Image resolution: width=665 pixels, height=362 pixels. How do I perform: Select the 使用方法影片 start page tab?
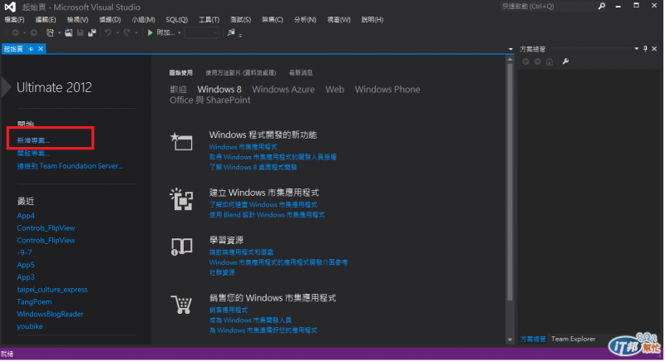click(241, 73)
